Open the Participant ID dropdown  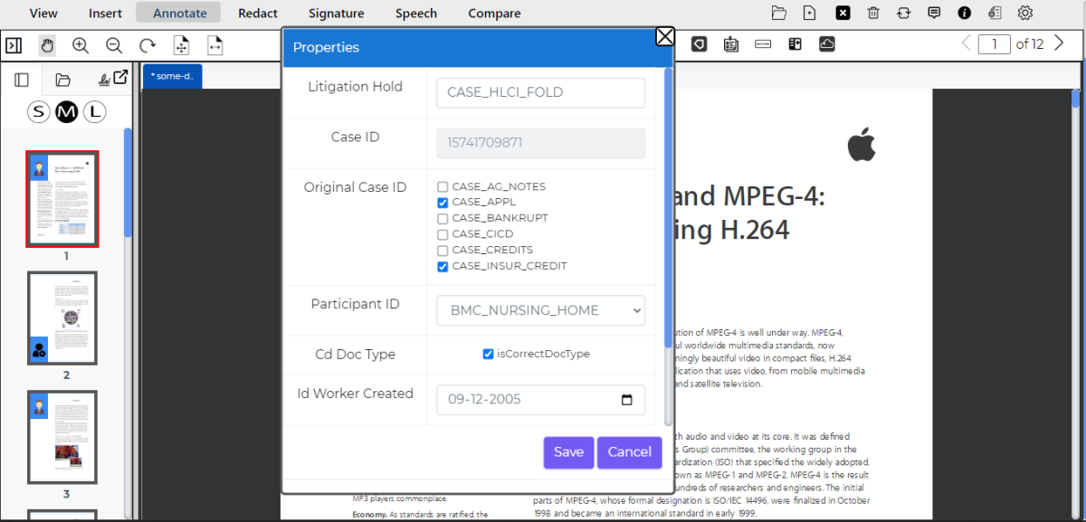(540, 310)
